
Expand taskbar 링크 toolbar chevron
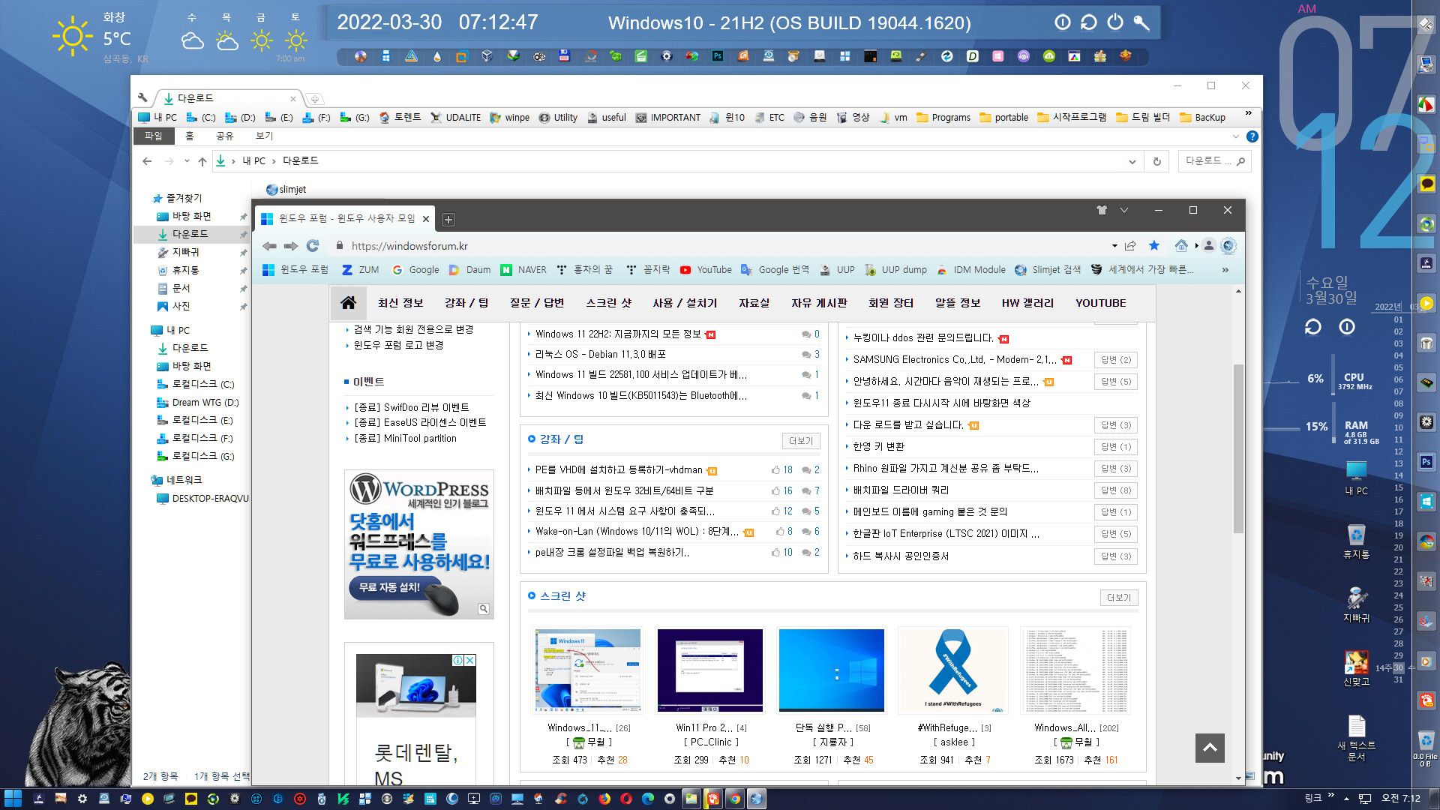point(1331,795)
